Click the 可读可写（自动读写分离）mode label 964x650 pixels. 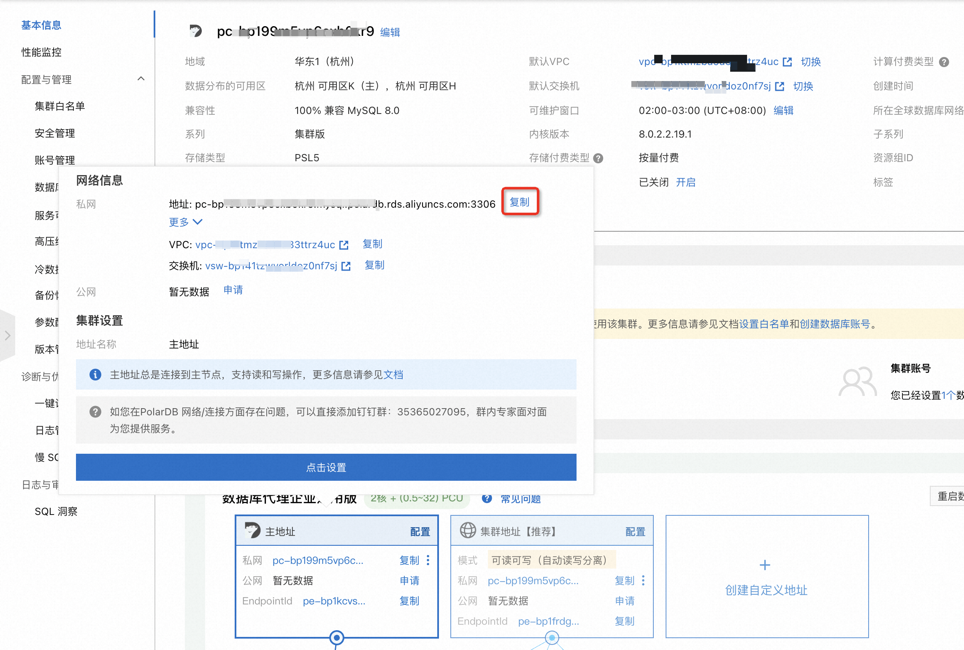click(552, 560)
